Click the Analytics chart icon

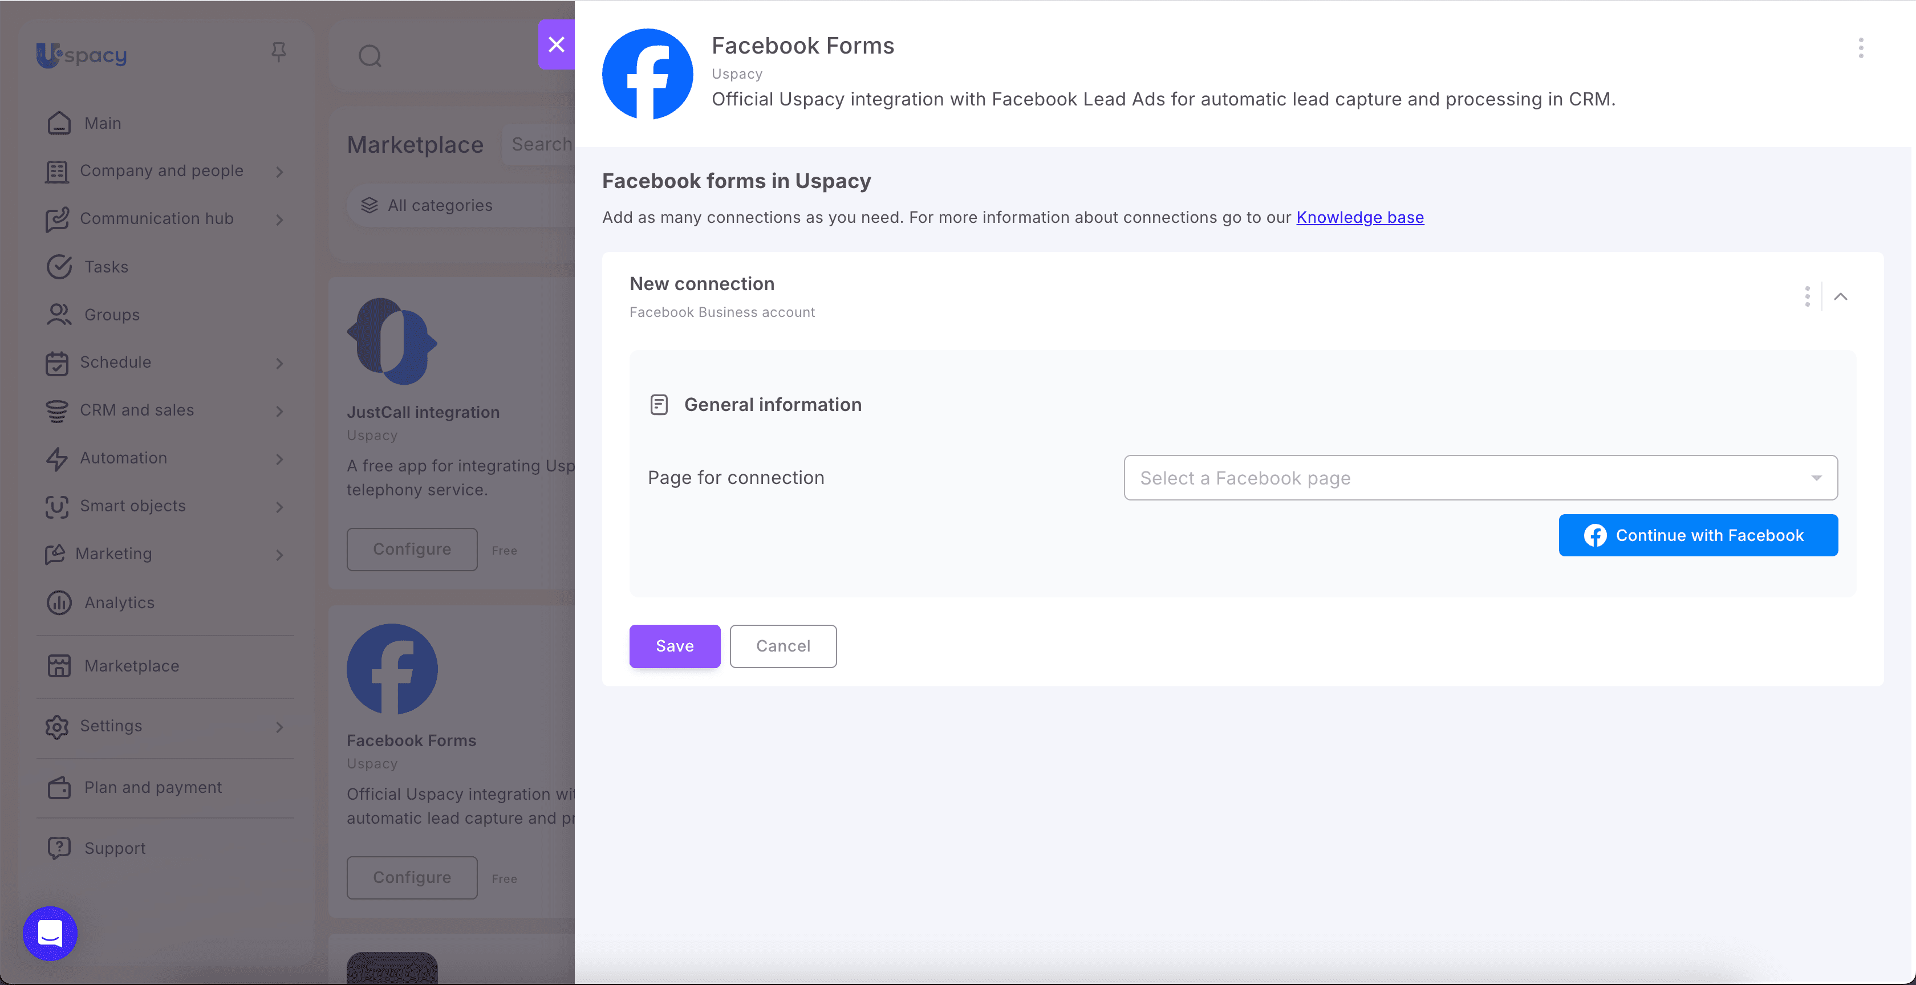[59, 602]
